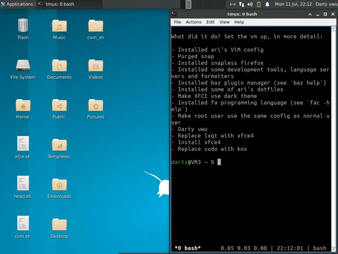Select the cvm_sh folder icon

coord(95,29)
